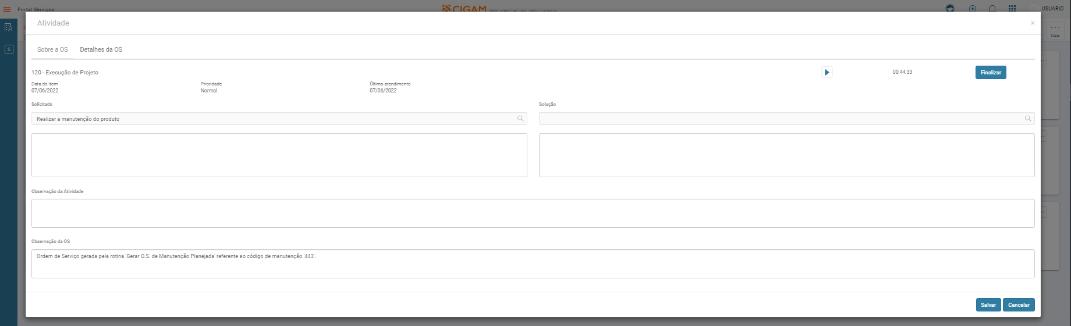Screen dimensions: 1071x326
Task: Click the Solução lookup input field
Action: [787, 119]
